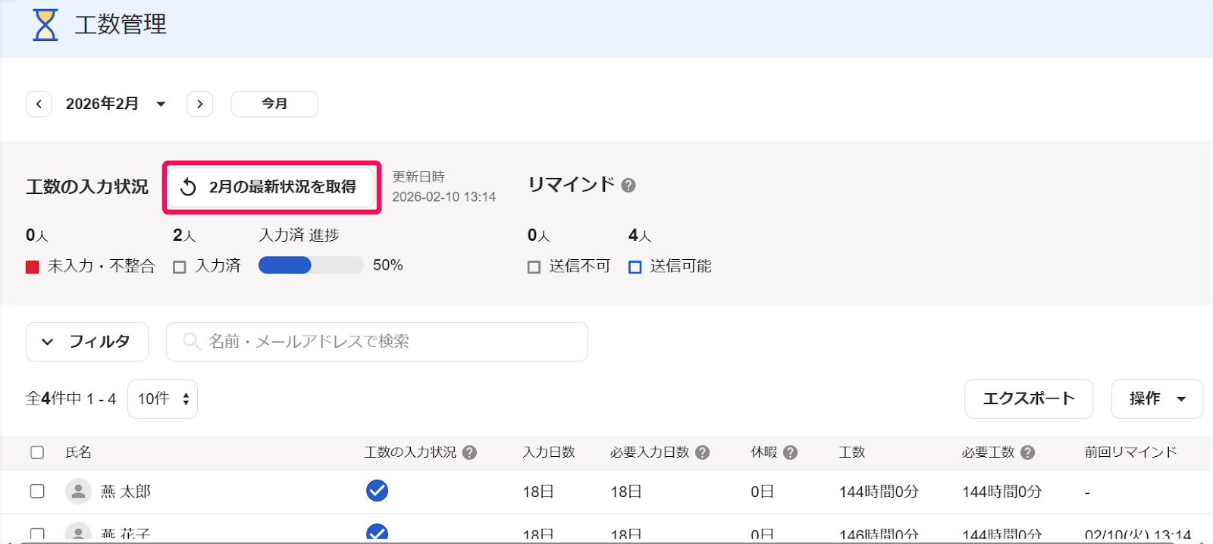Viewport: 1213px width, 544px height.
Task: Click the hourglass 工数管理 logo icon
Action: [45, 25]
